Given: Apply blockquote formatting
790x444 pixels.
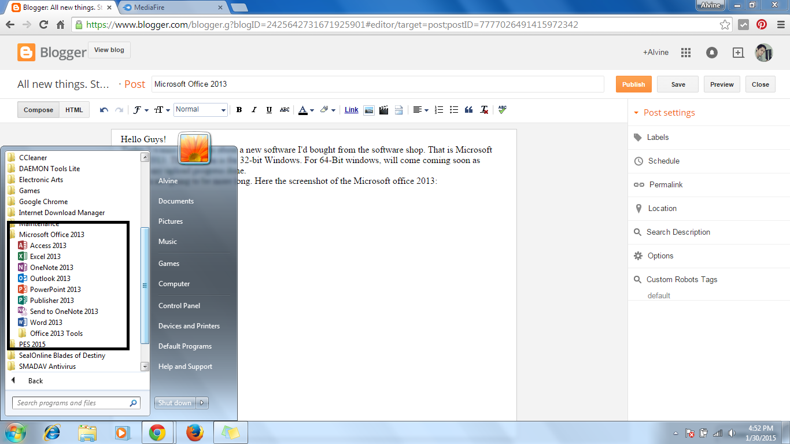Looking at the screenshot, I should pos(469,110).
